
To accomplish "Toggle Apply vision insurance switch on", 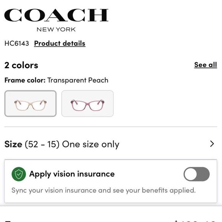I will (196, 174).
